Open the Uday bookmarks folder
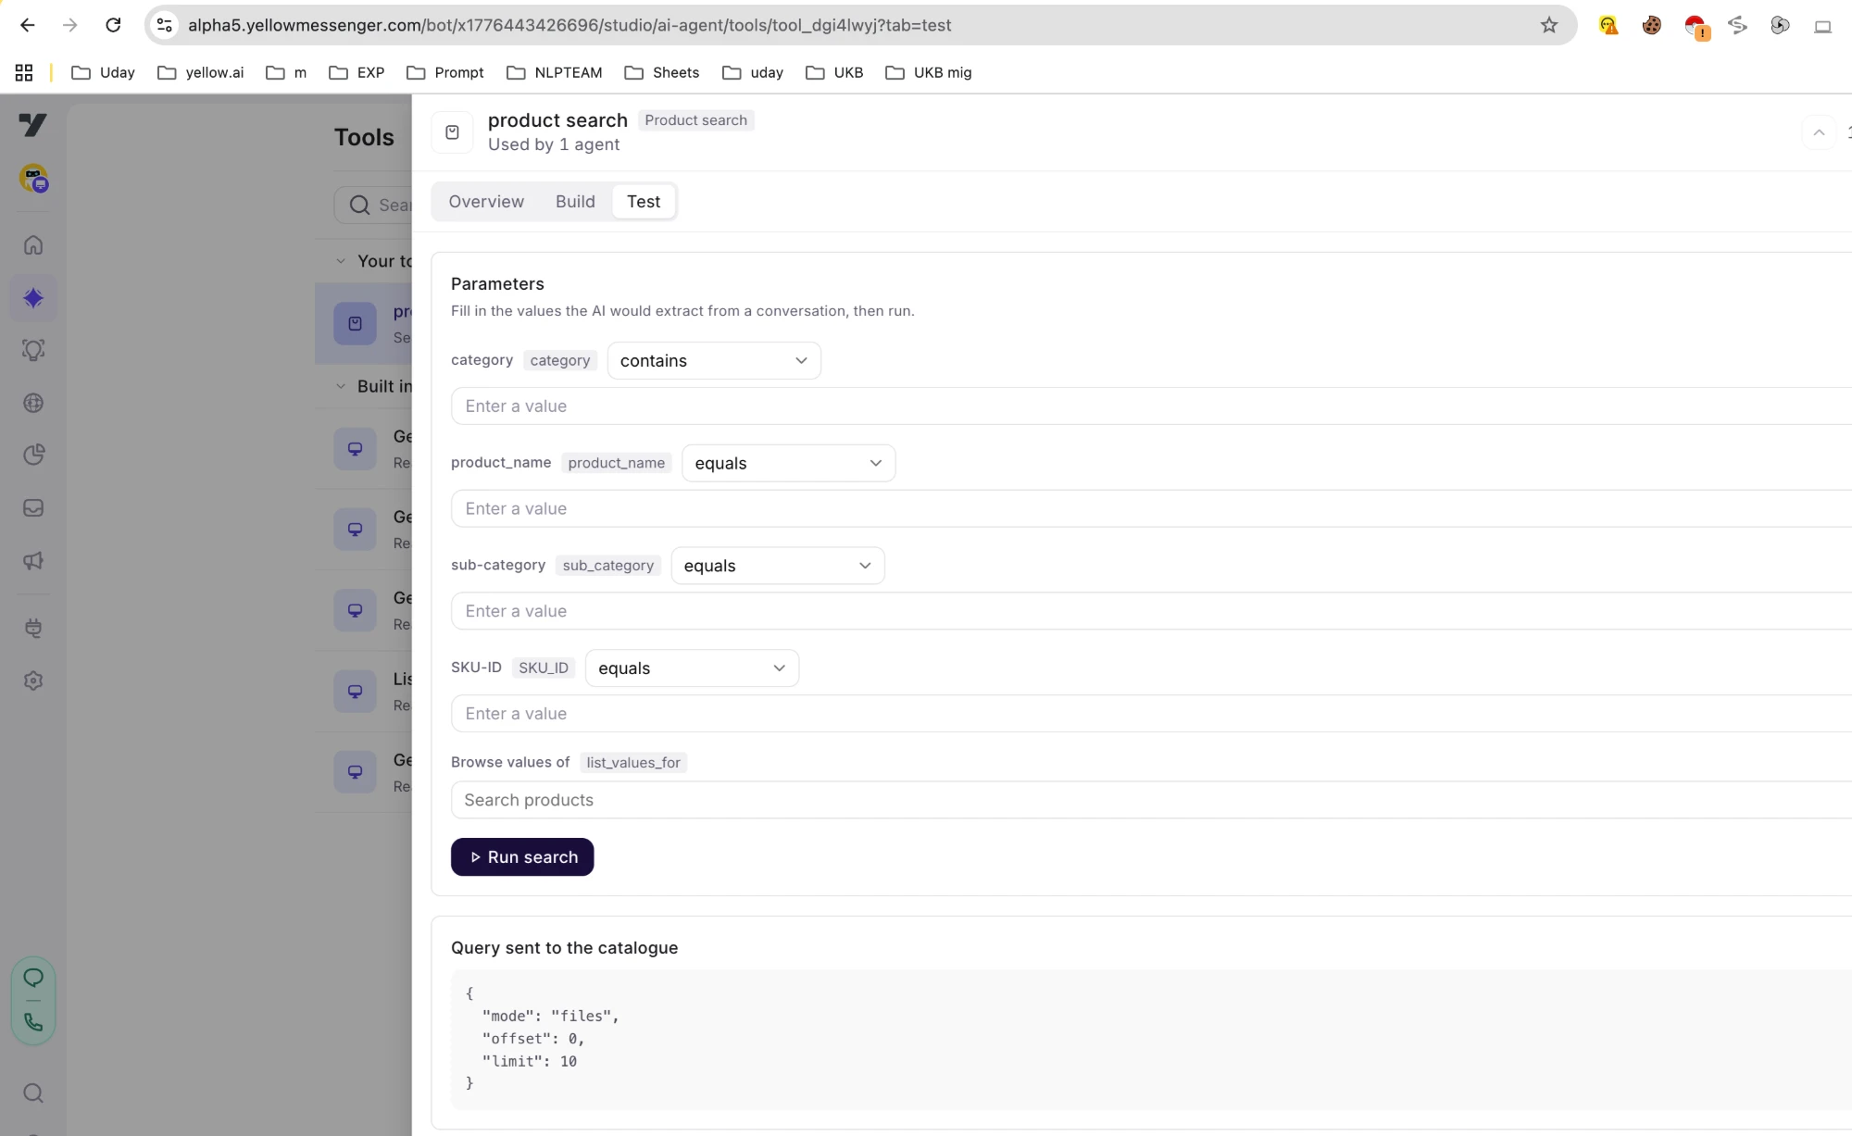 tap(103, 72)
